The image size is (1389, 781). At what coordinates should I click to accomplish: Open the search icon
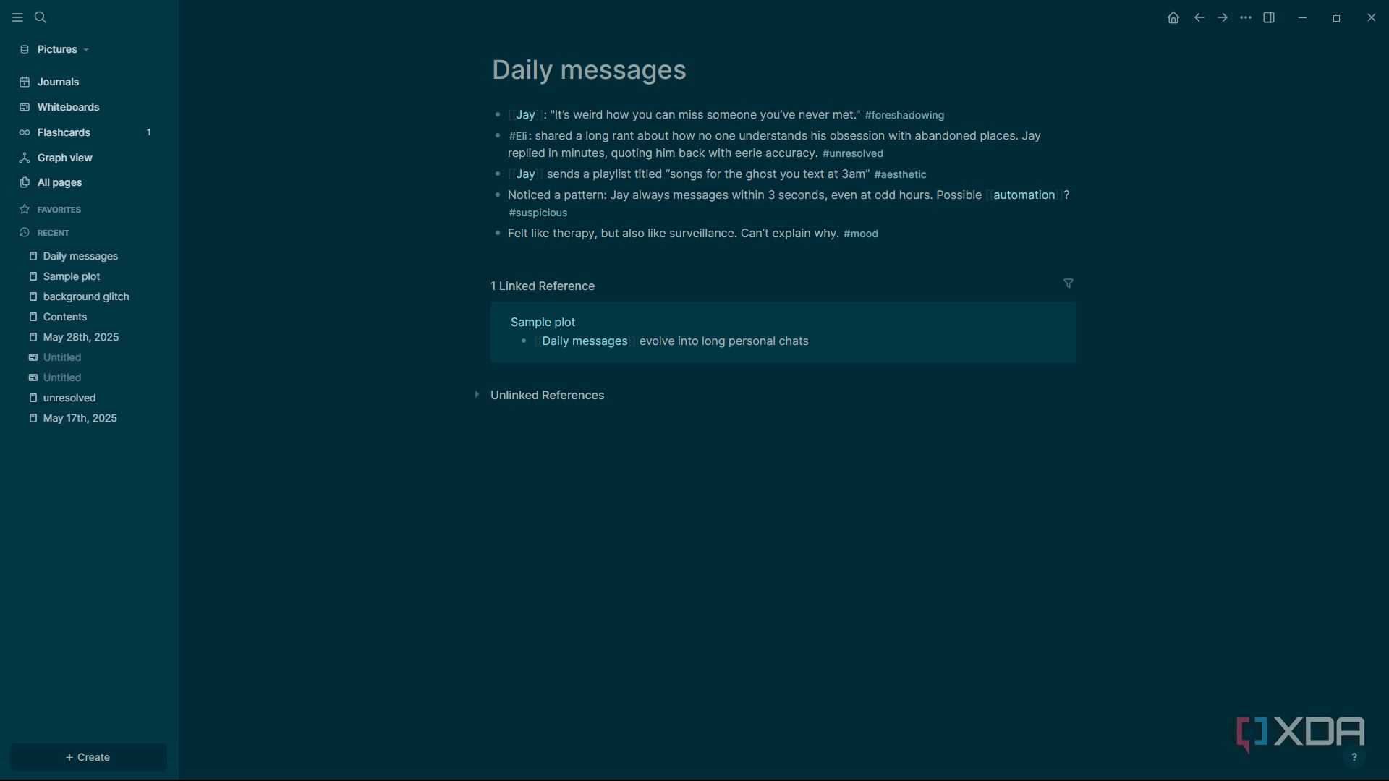click(41, 17)
